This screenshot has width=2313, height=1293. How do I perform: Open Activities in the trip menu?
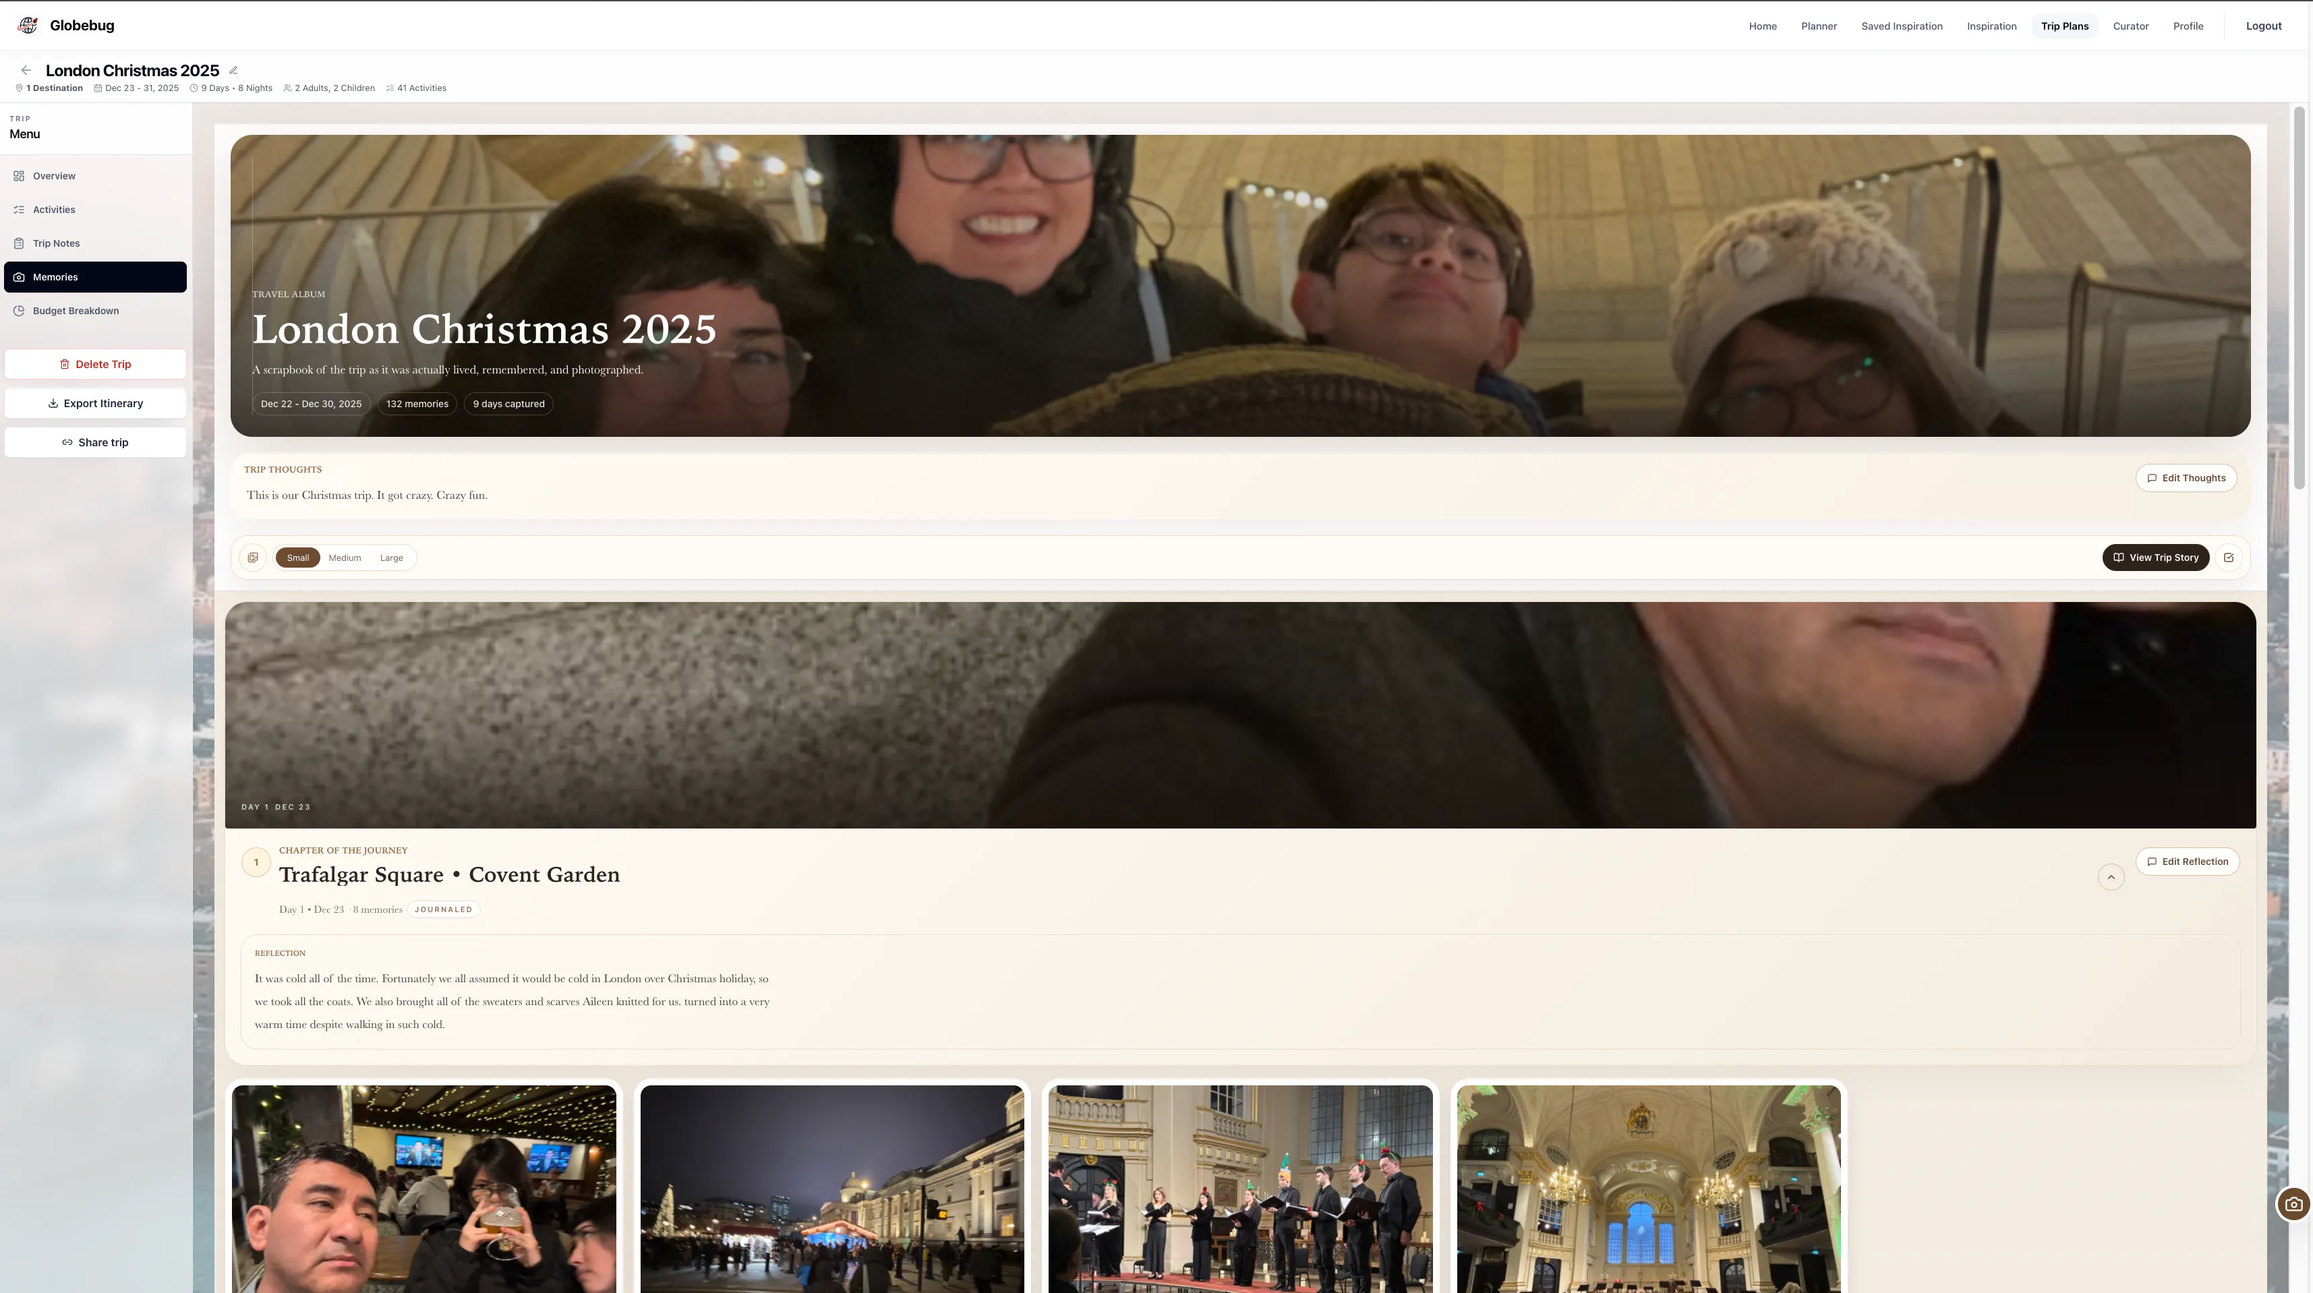tap(95, 209)
